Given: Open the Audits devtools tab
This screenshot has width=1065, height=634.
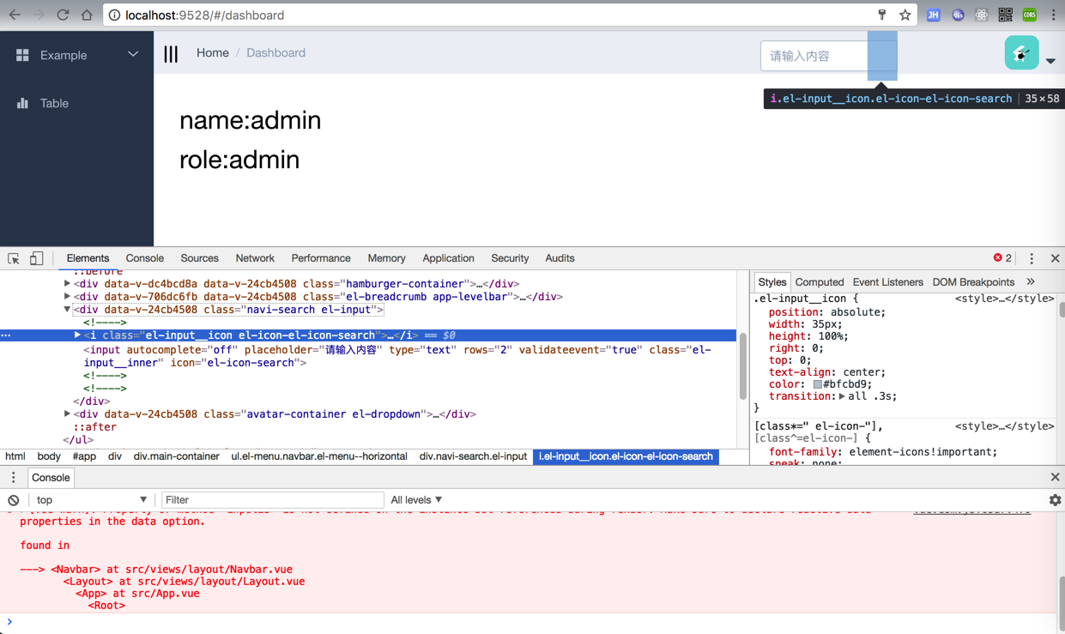Looking at the screenshot, I should 560,258.
